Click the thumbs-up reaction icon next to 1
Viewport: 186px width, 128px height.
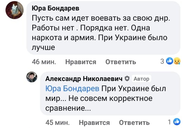click(x=177, y=121)
